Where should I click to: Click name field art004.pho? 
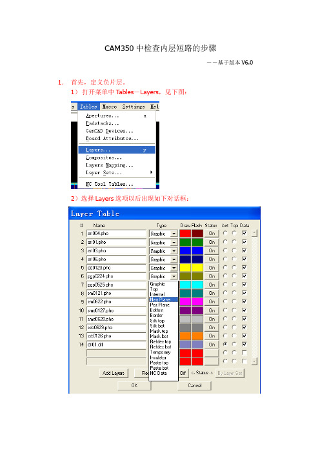coord(116,234)
